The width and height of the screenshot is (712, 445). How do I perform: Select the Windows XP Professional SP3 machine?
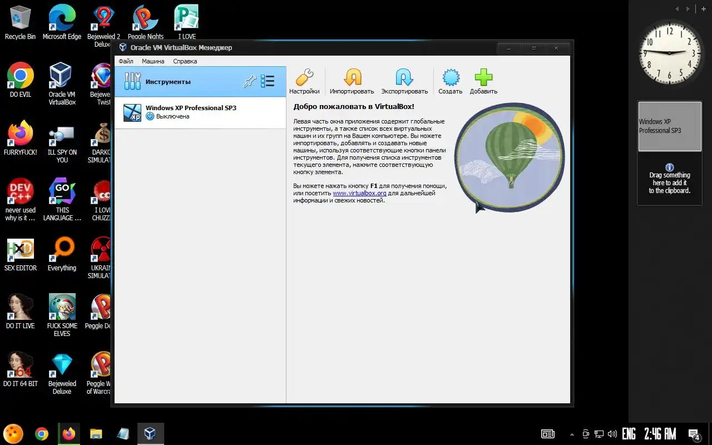coord(200,112)
